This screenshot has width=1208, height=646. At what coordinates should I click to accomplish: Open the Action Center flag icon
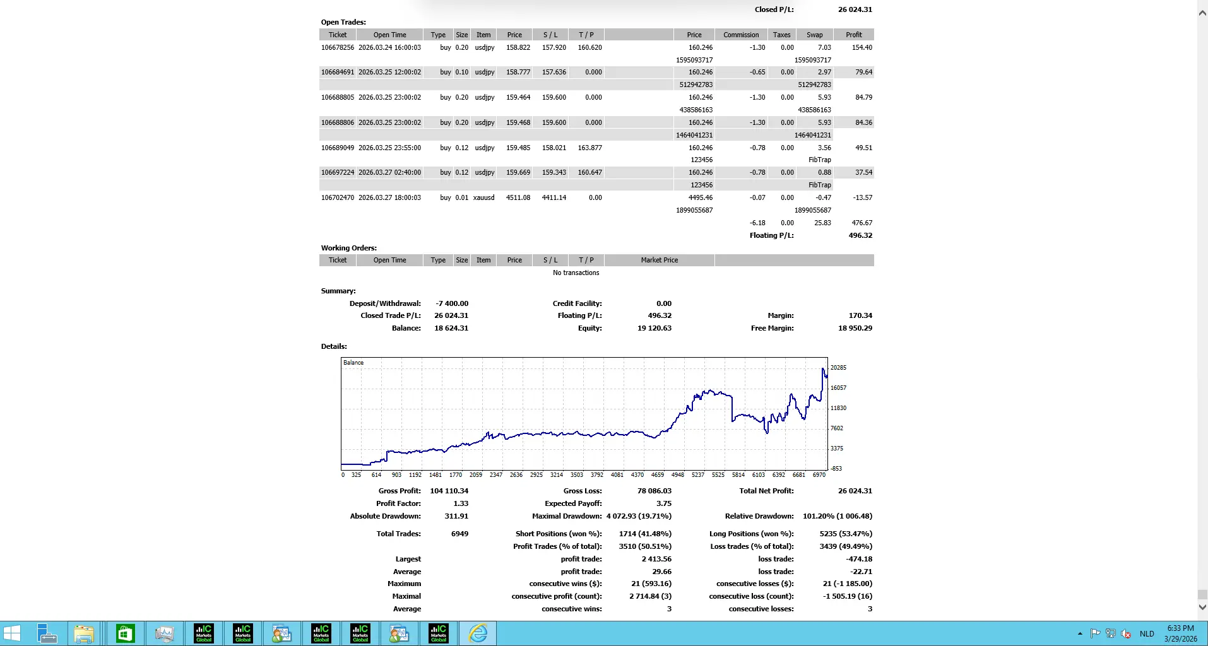(1095, 633)
